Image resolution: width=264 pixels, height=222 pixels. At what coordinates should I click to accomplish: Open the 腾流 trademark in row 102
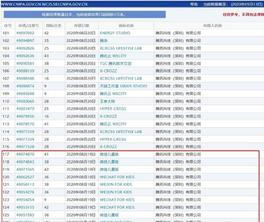103,41
